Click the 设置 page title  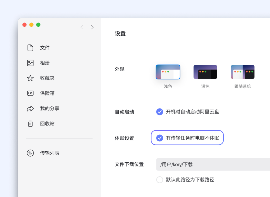120,34
